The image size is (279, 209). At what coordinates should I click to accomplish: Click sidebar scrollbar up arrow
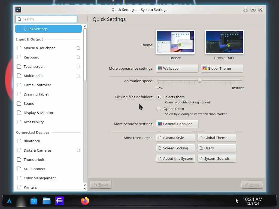[85, 26]
